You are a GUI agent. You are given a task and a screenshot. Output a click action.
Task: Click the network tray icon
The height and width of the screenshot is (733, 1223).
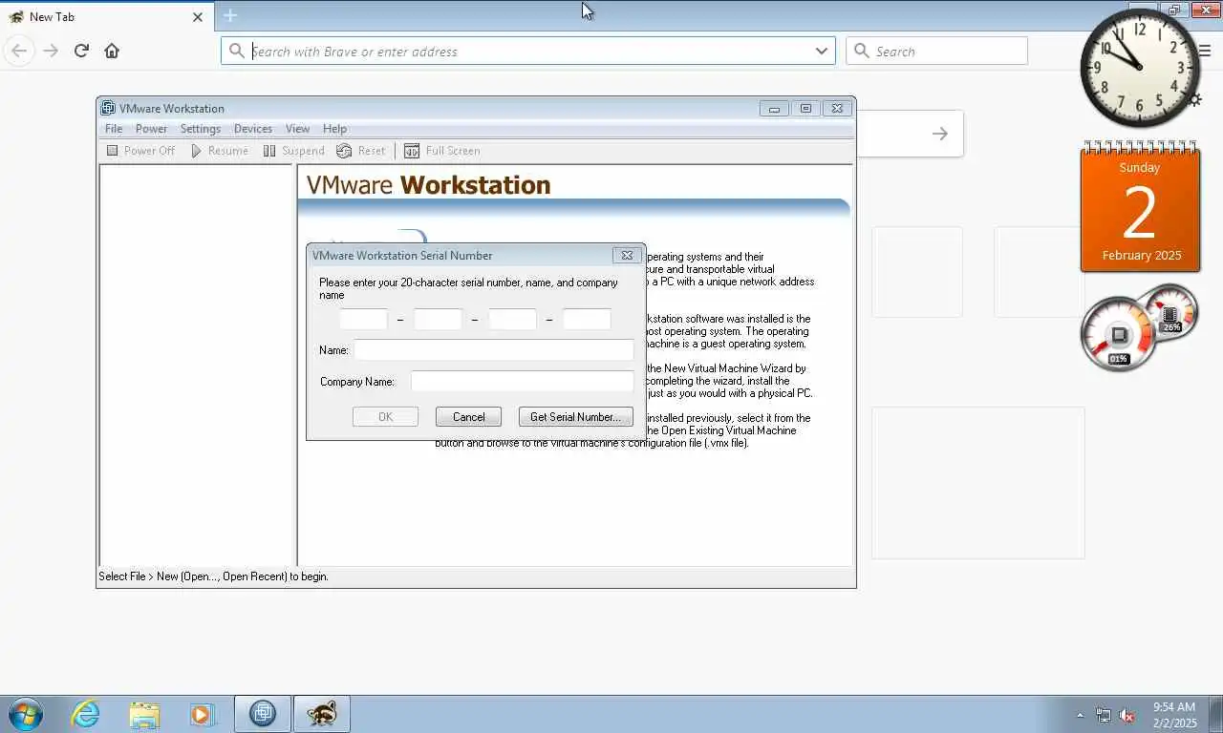click(1104, 715)
